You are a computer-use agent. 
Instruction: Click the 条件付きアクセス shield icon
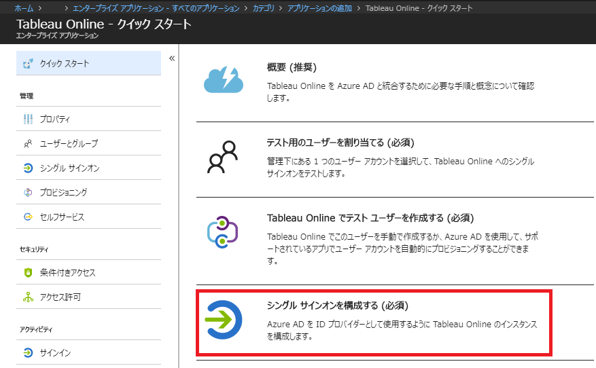(28, 272)
